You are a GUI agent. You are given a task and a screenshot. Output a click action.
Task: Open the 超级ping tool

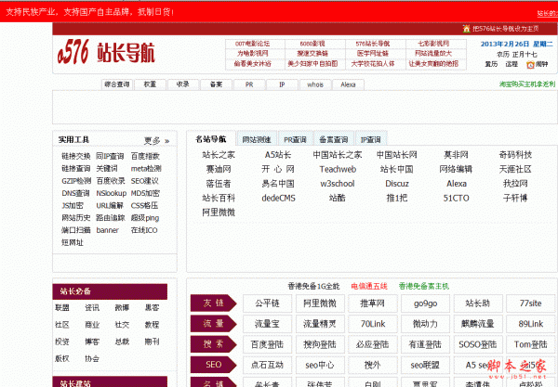pyautogui.click(x=145, y=218)
